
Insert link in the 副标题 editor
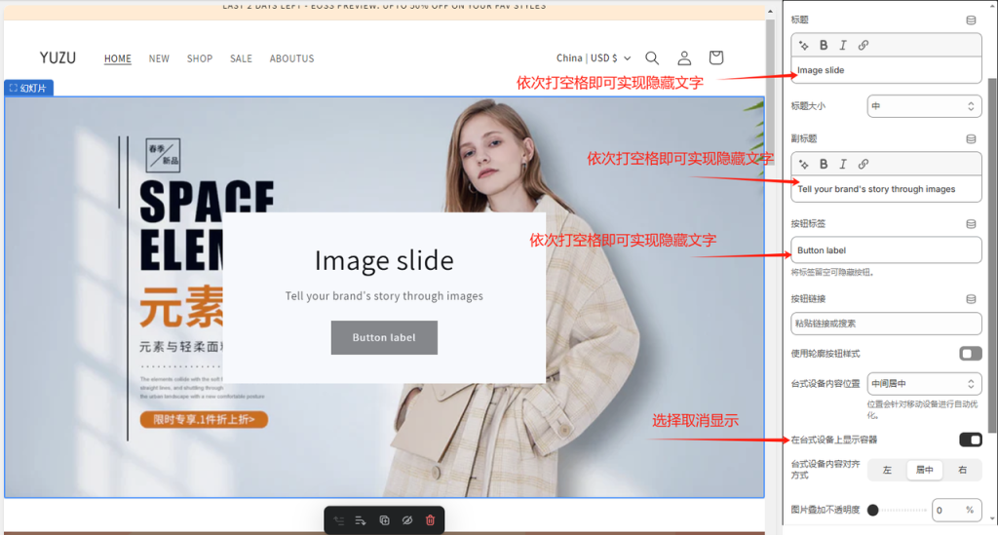864,164
